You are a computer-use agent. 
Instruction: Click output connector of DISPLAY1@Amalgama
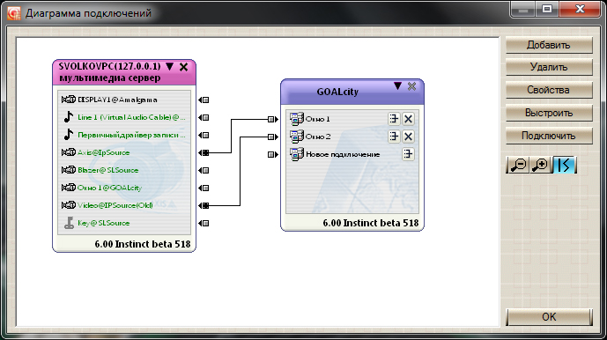click(204, 100)
